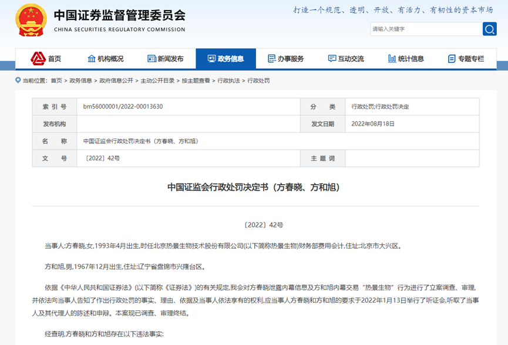This screenshot has width=508, height=345.
Task: Go to 政务信息 in the breadcrumb
Action: 80,80
